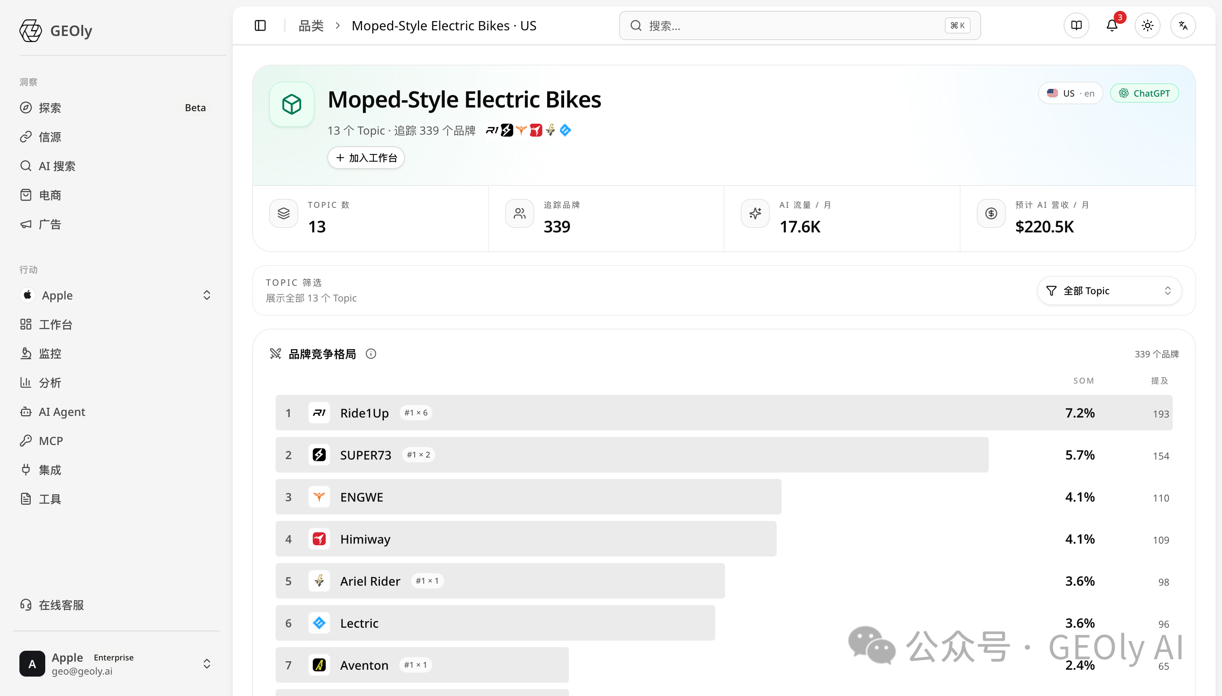Click the Ride1Up logo in row 1
Viewport: 1222px width, 696px height.
(x=319, y=413)
